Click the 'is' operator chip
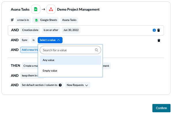This screenshot has width=174, height=114. point(33,40)
